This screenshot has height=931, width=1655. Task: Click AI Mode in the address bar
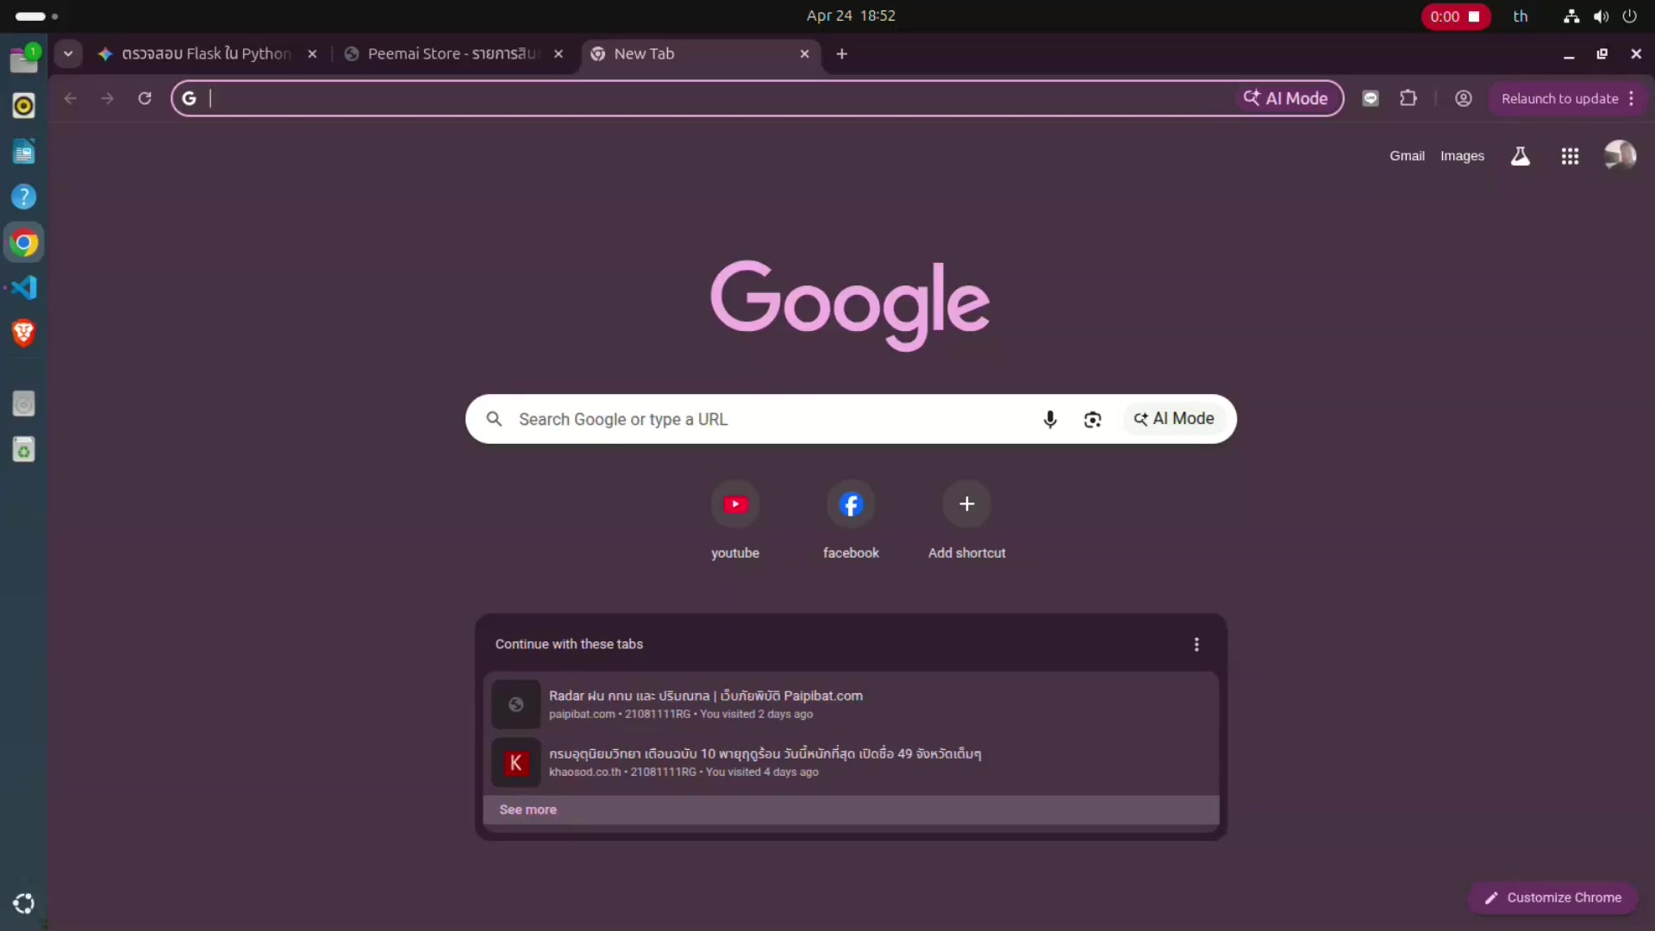[x=1286, y=98]
